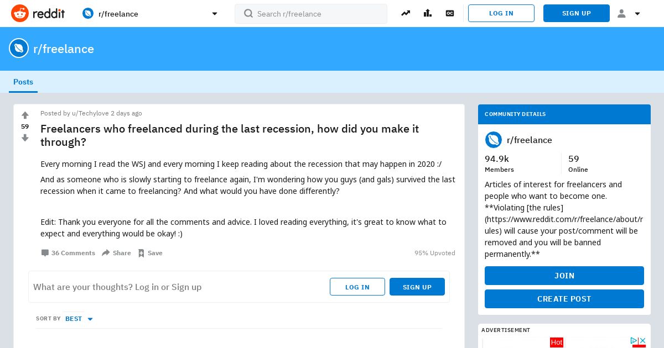This screenshot has height=348, width=664.
Task: Click SIGN UP in the comment box
Action: (417, 287)
